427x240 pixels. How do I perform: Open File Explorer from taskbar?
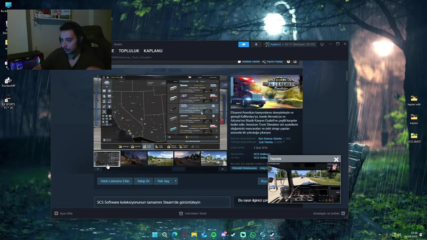[194, 235]
